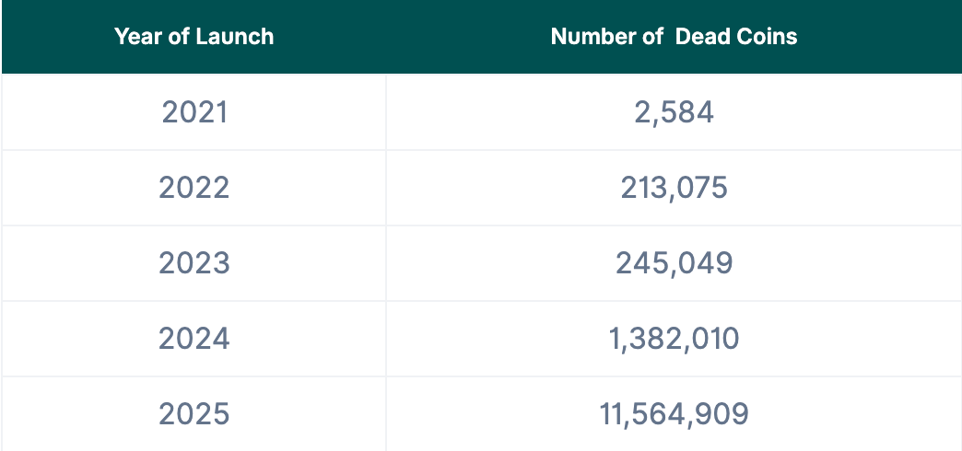Select the 2025 year cell

pyautogui.click(x=194, y=414)
